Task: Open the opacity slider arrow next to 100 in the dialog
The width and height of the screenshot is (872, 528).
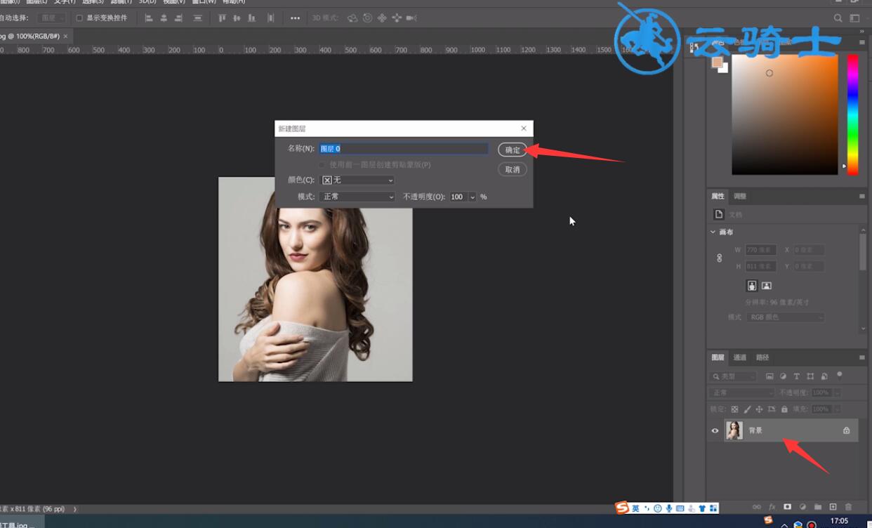Action: [x=473, y=197]
